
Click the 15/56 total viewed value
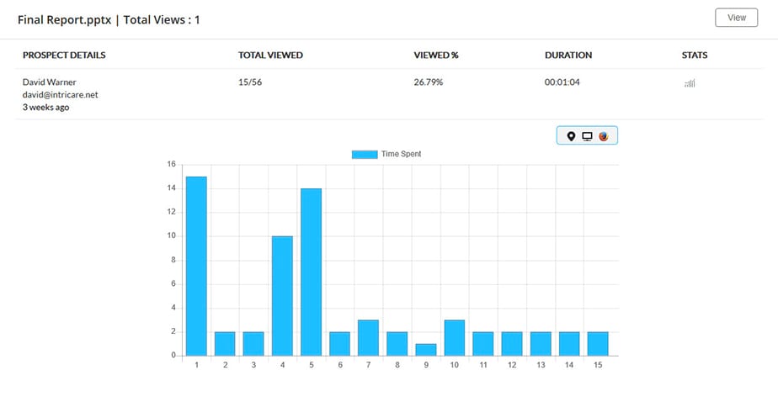pos(250,82)
